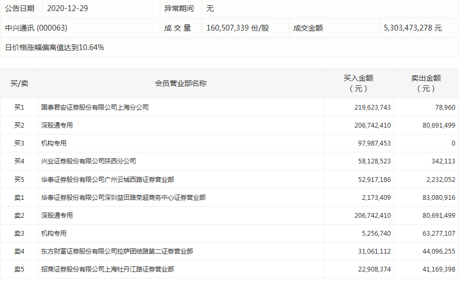Select 东方财富证券拉萨团结路第二证券营业部 row name
Screen dimensions: 459x281
(117, 251)
